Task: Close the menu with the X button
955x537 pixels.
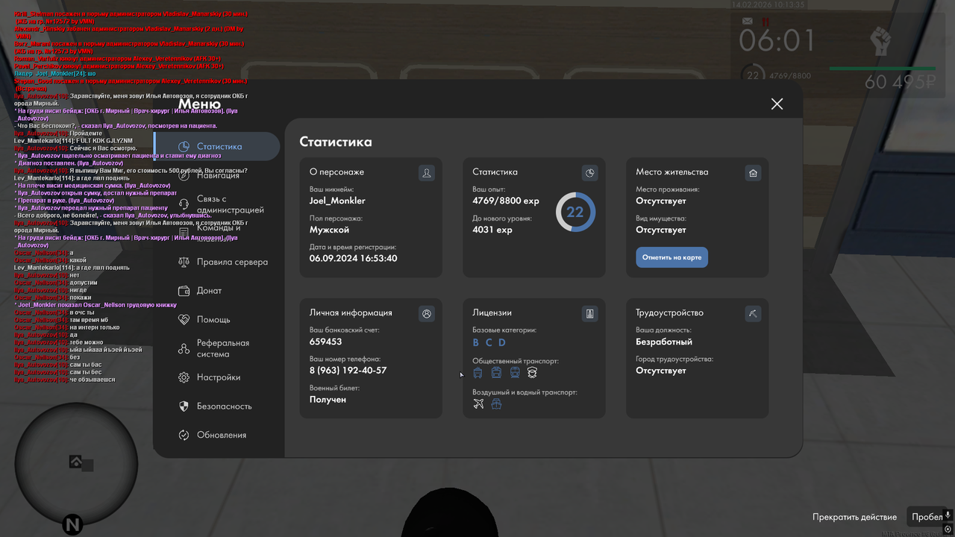Action: click(x=777, y=104)
